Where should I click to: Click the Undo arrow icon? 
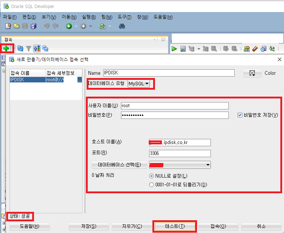coord(47,26)
